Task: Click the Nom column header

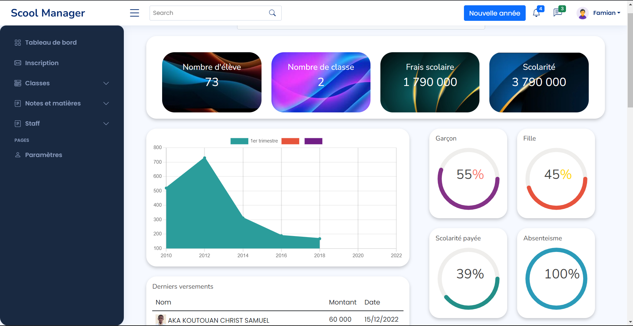Action: click(x=163, y=302)
